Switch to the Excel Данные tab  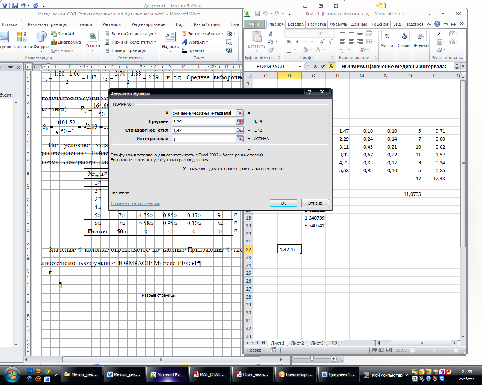359,24
